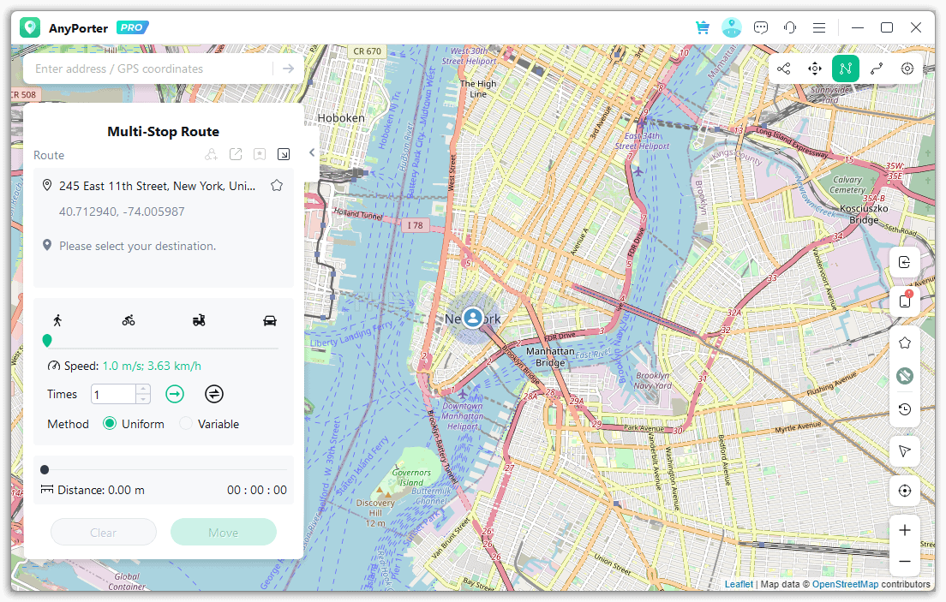Submit address search arrow
Viewport: 946px width, 602px height.
pos(289,69)
